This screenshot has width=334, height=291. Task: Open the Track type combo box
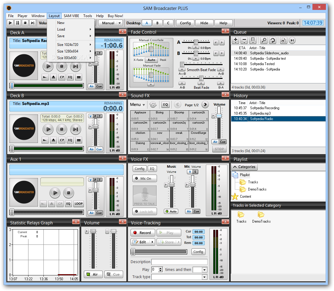click(x=179, y=277)
